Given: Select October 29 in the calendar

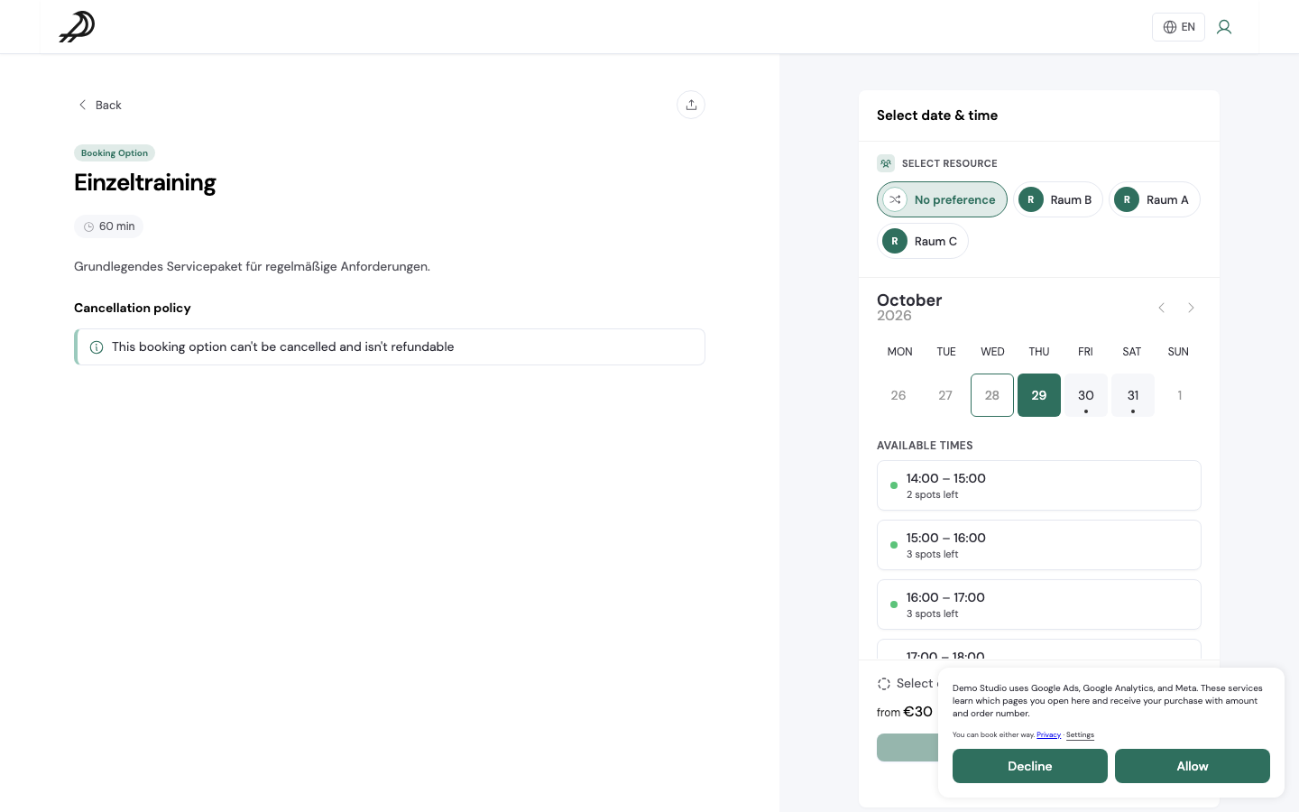Looking at the screenshot, I should coord(1039,395).
